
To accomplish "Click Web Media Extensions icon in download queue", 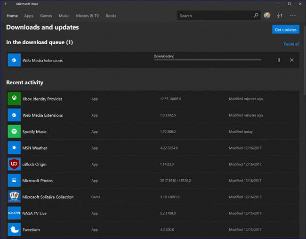I will [x=14, y=60].
